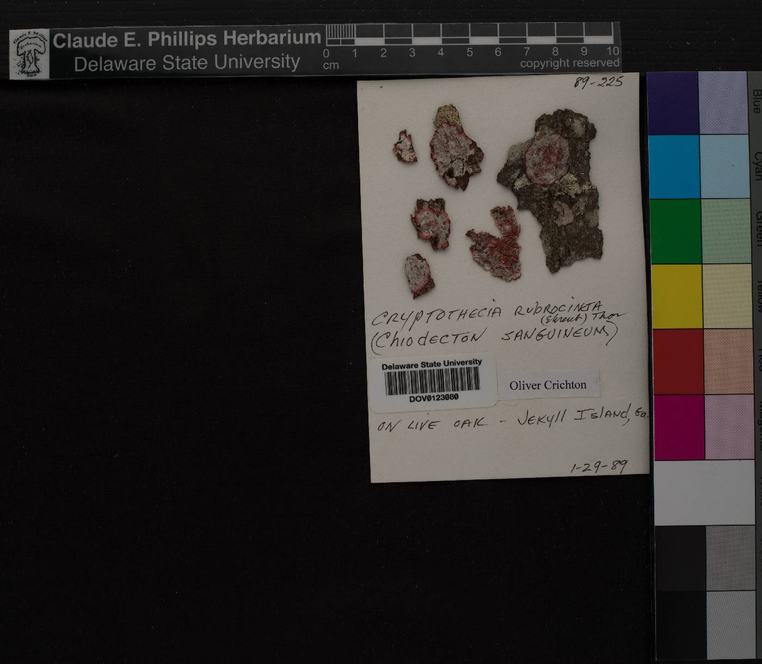Viewport: 762px width, 664px height.
Task: Click the handwritten '(Chiodecton SANGUINEUM)' synonym
Action: (494, 339)
